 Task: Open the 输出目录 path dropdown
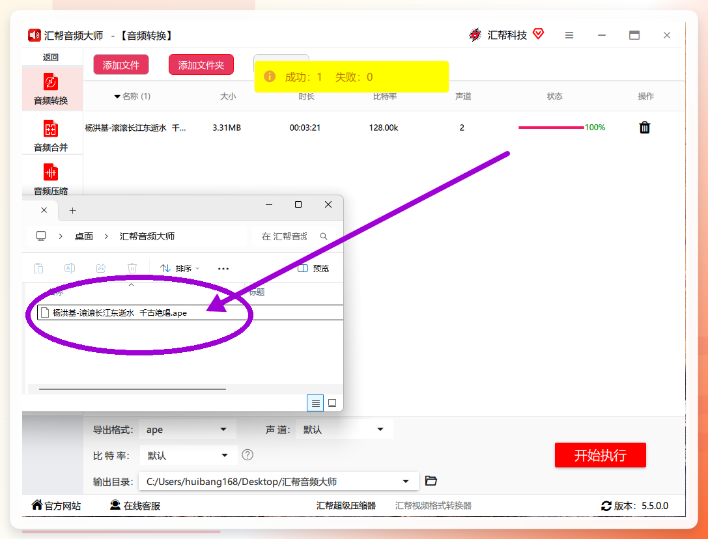279,482
